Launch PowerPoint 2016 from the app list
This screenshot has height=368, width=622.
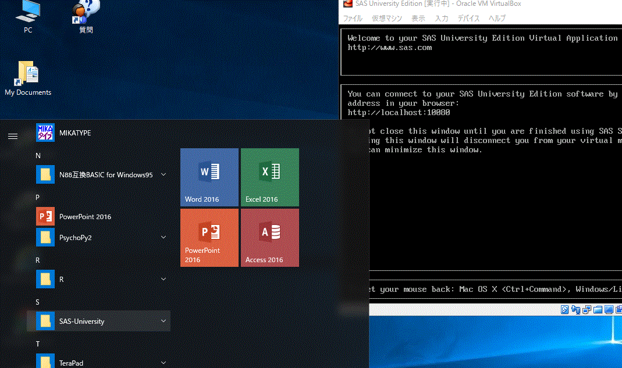[x=99, y=216]
